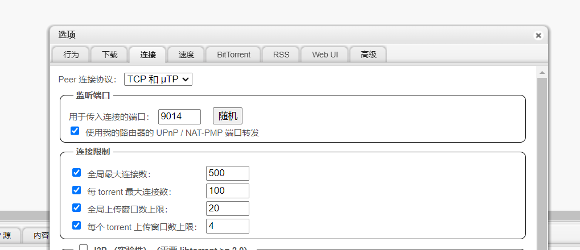Focus the global upload slots field 20
Viewport: 580px width, 250px height.
(x=228, y=209)
